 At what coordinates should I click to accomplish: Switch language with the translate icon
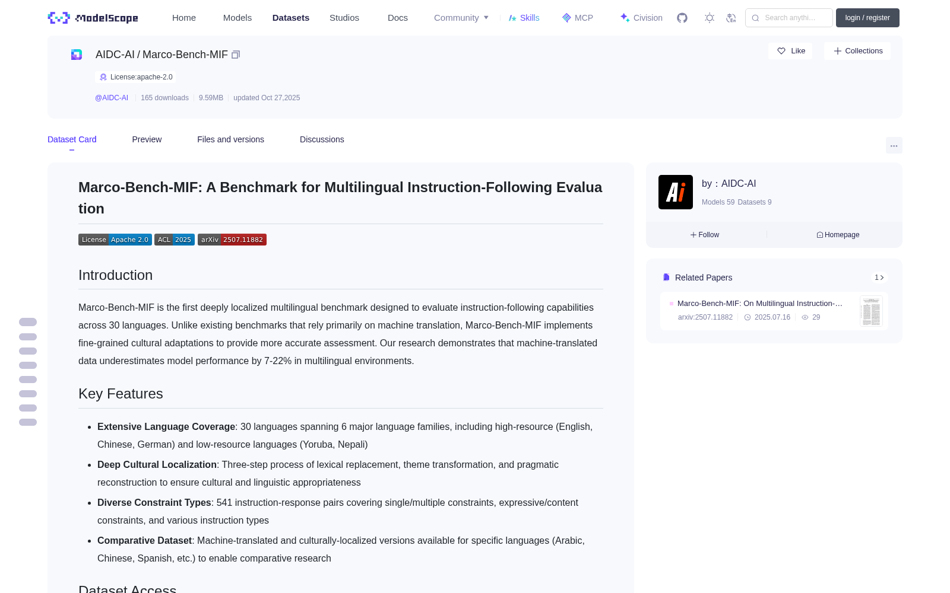click(731, 18)
